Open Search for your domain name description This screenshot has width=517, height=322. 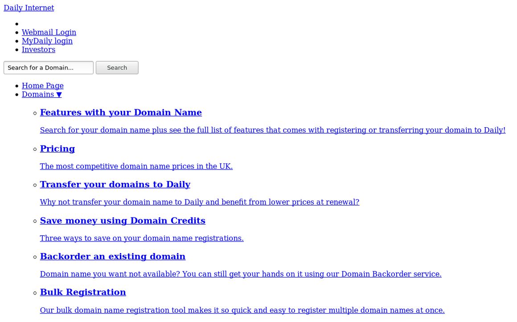click(x=273, y=130)
